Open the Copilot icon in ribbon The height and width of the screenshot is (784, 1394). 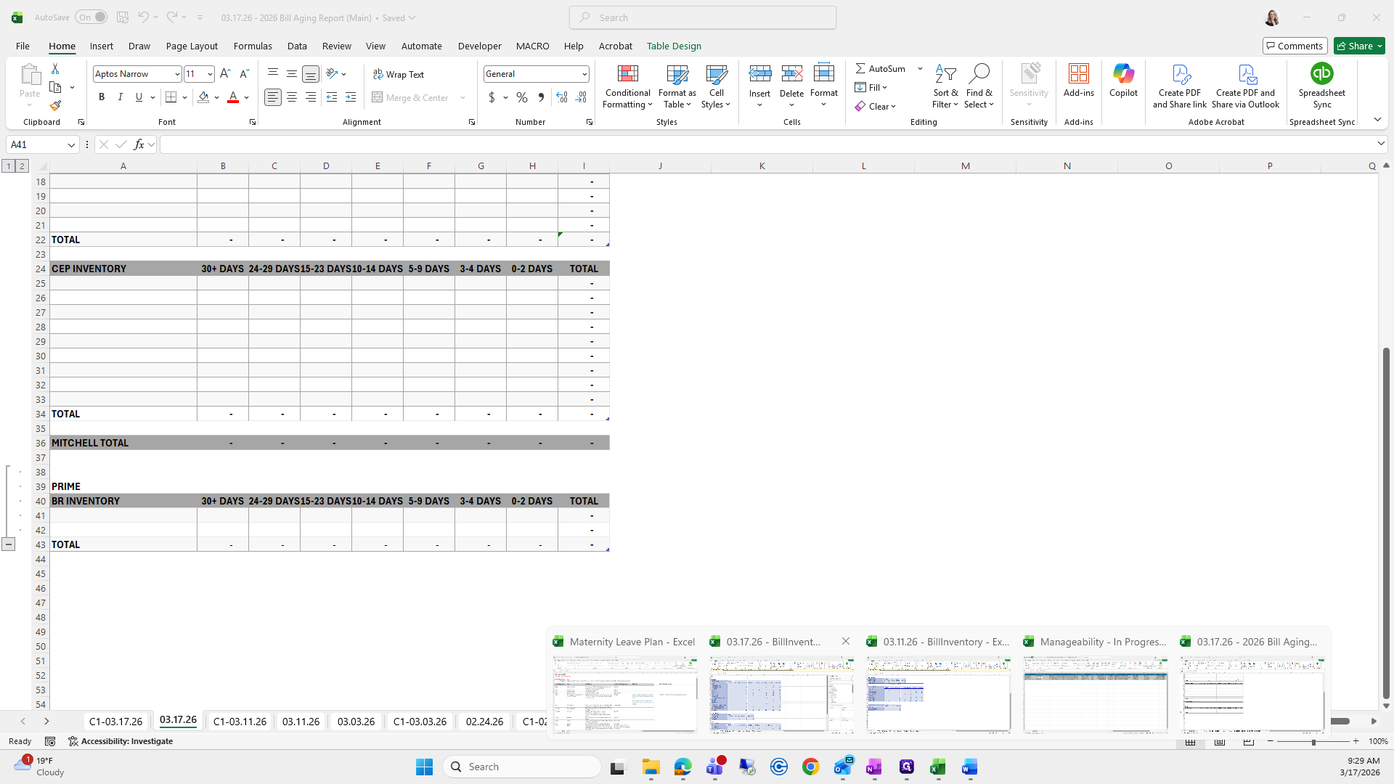tap(1123, 75)
